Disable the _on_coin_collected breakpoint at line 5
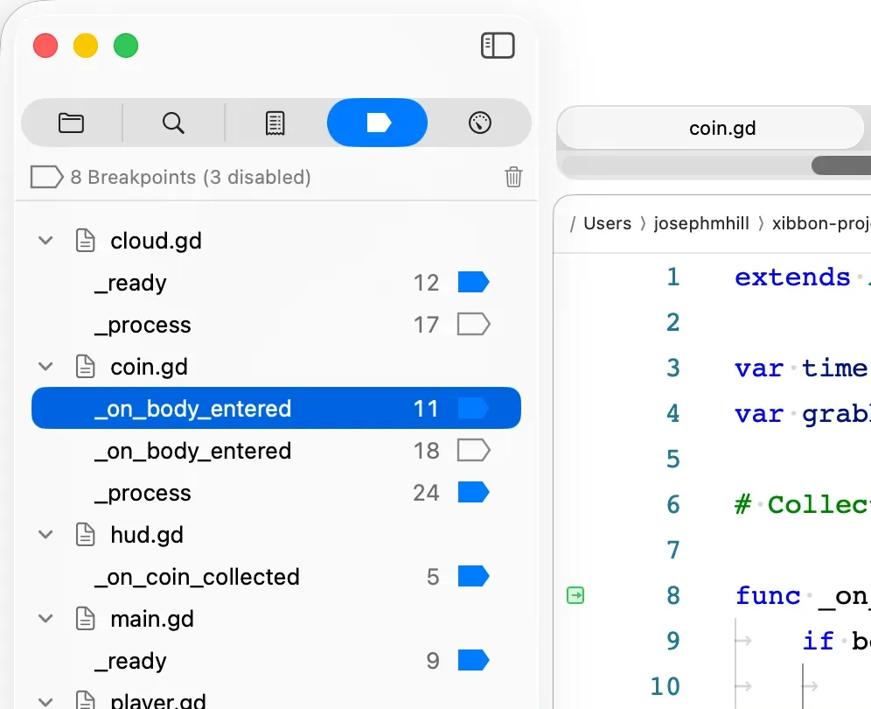The width and height of the screenshot is (871, 709). click(473, 576)
